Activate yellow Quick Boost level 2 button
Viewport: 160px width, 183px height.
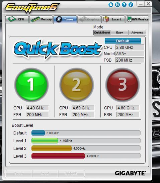coord(77,85)
